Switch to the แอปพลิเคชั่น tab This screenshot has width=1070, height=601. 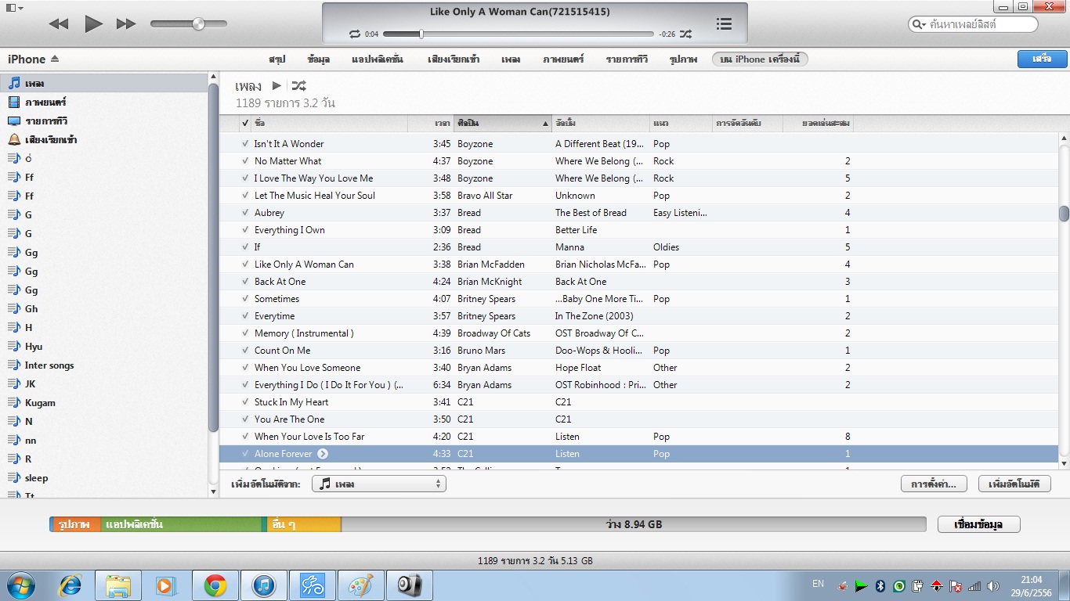coord(378,59)
